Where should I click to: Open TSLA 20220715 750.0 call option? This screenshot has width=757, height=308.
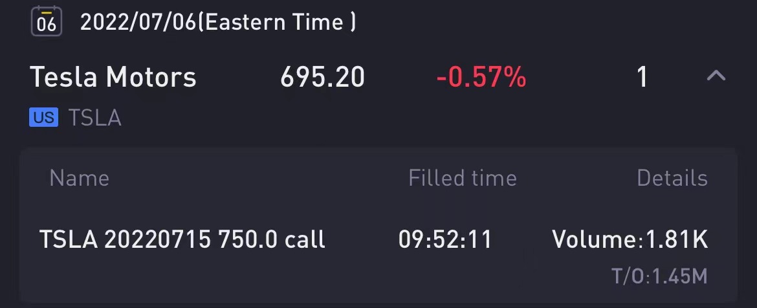(182, 239)
